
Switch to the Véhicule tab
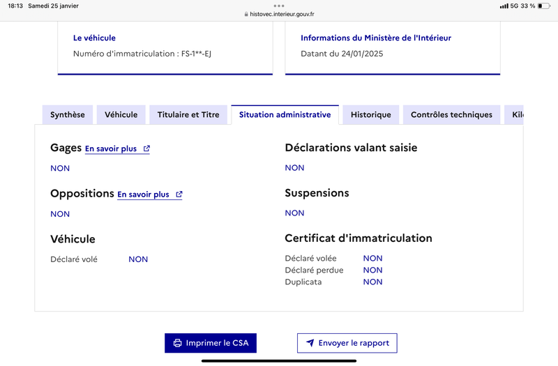(121, 114)
